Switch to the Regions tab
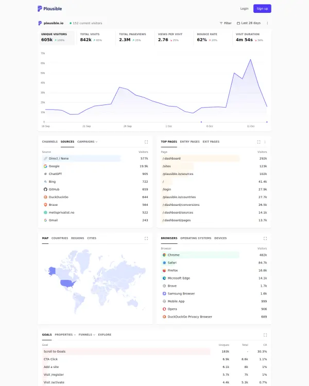This screenshot has height=386, width=309. tap(77, 238)
